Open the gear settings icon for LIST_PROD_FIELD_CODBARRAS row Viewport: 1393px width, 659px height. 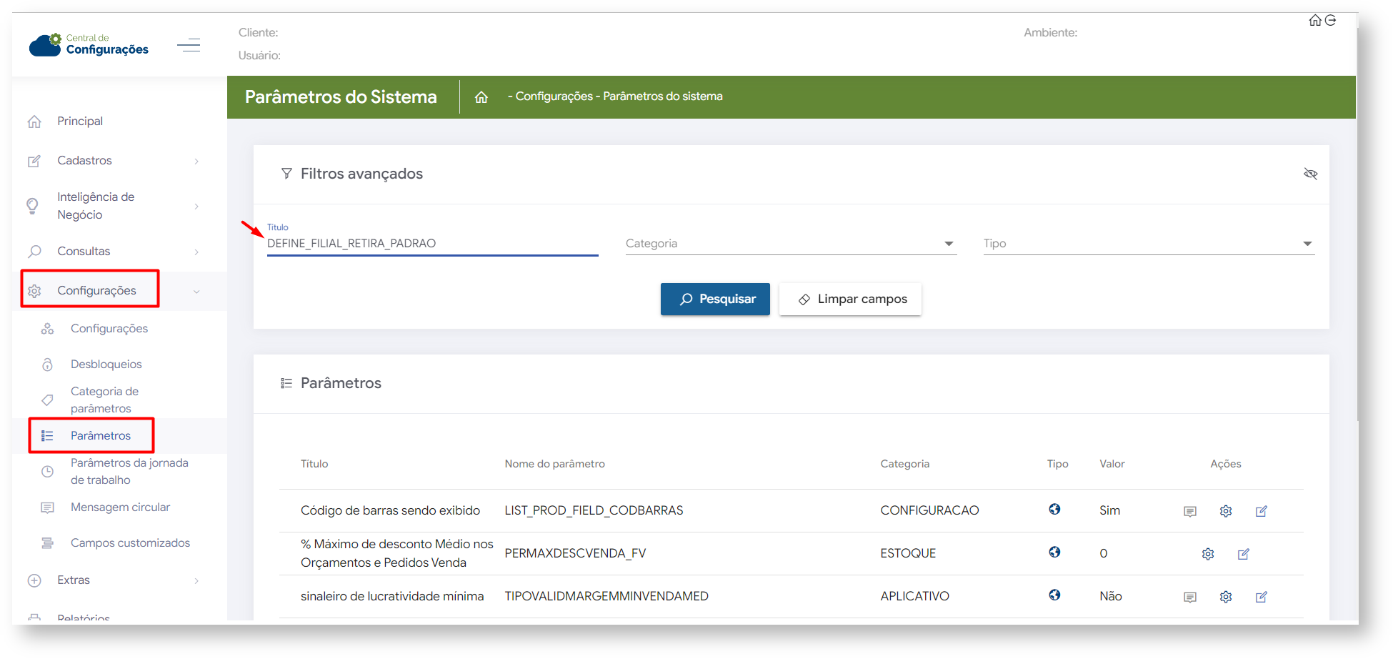1226,511
